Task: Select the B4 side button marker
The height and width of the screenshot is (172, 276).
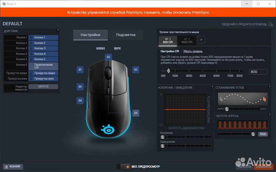Action: click(80, 101)
